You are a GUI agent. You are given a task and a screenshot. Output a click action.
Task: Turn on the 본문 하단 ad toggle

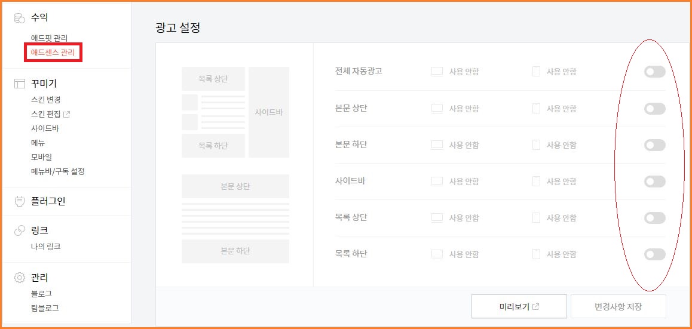(x=654, y=145)
